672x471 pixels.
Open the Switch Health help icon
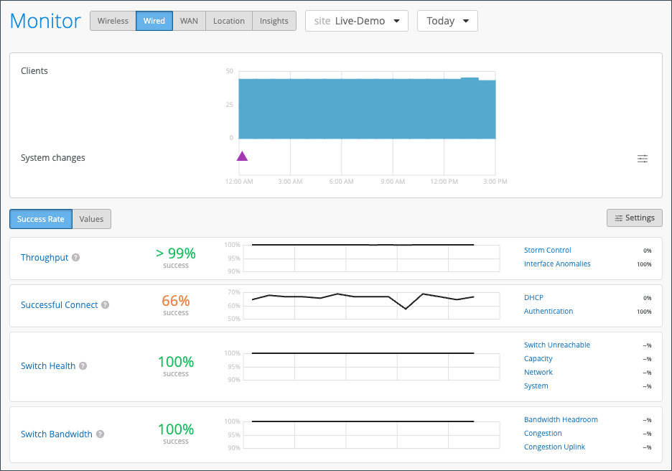[x=83, y=366]
